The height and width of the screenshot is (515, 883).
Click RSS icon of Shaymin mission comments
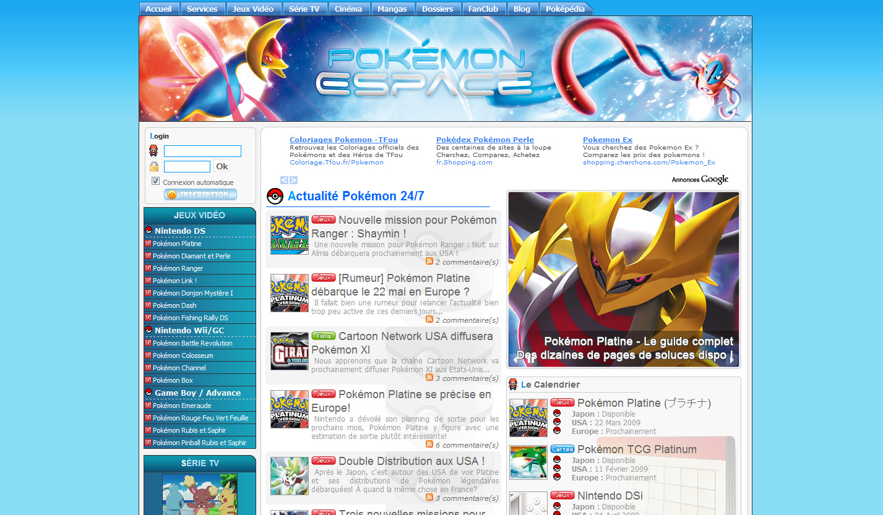pyautogui.click(x=429, y=262)
